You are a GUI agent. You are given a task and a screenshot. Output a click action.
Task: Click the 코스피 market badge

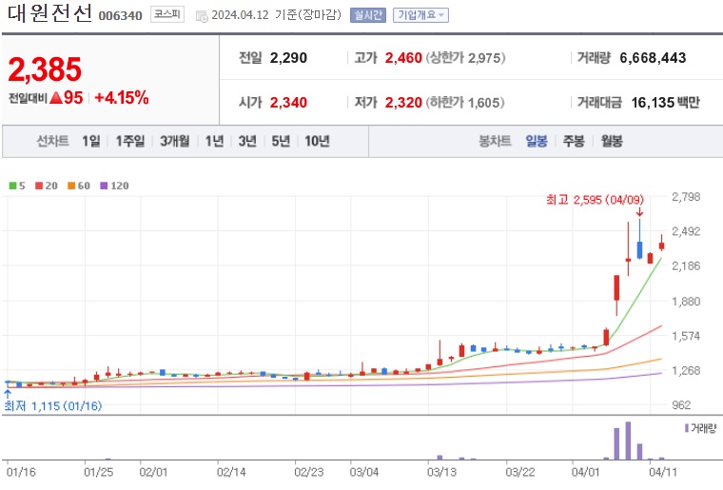coord(167,14)
